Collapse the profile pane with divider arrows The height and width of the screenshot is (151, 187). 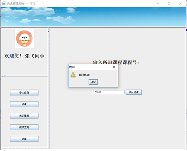coord(2,76)
